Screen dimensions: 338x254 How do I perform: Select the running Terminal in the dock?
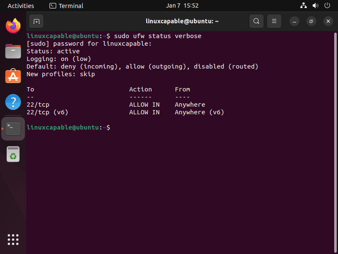pyautogui.click(x=13, y=127)
